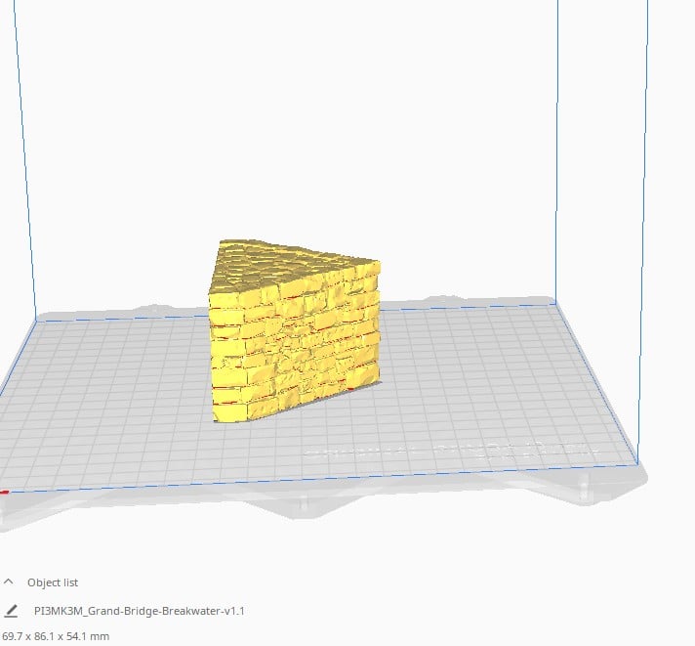Click the empty build plate grid left of model
The height and width of the screenshot is (646, 695).
[x=107, y=391]
